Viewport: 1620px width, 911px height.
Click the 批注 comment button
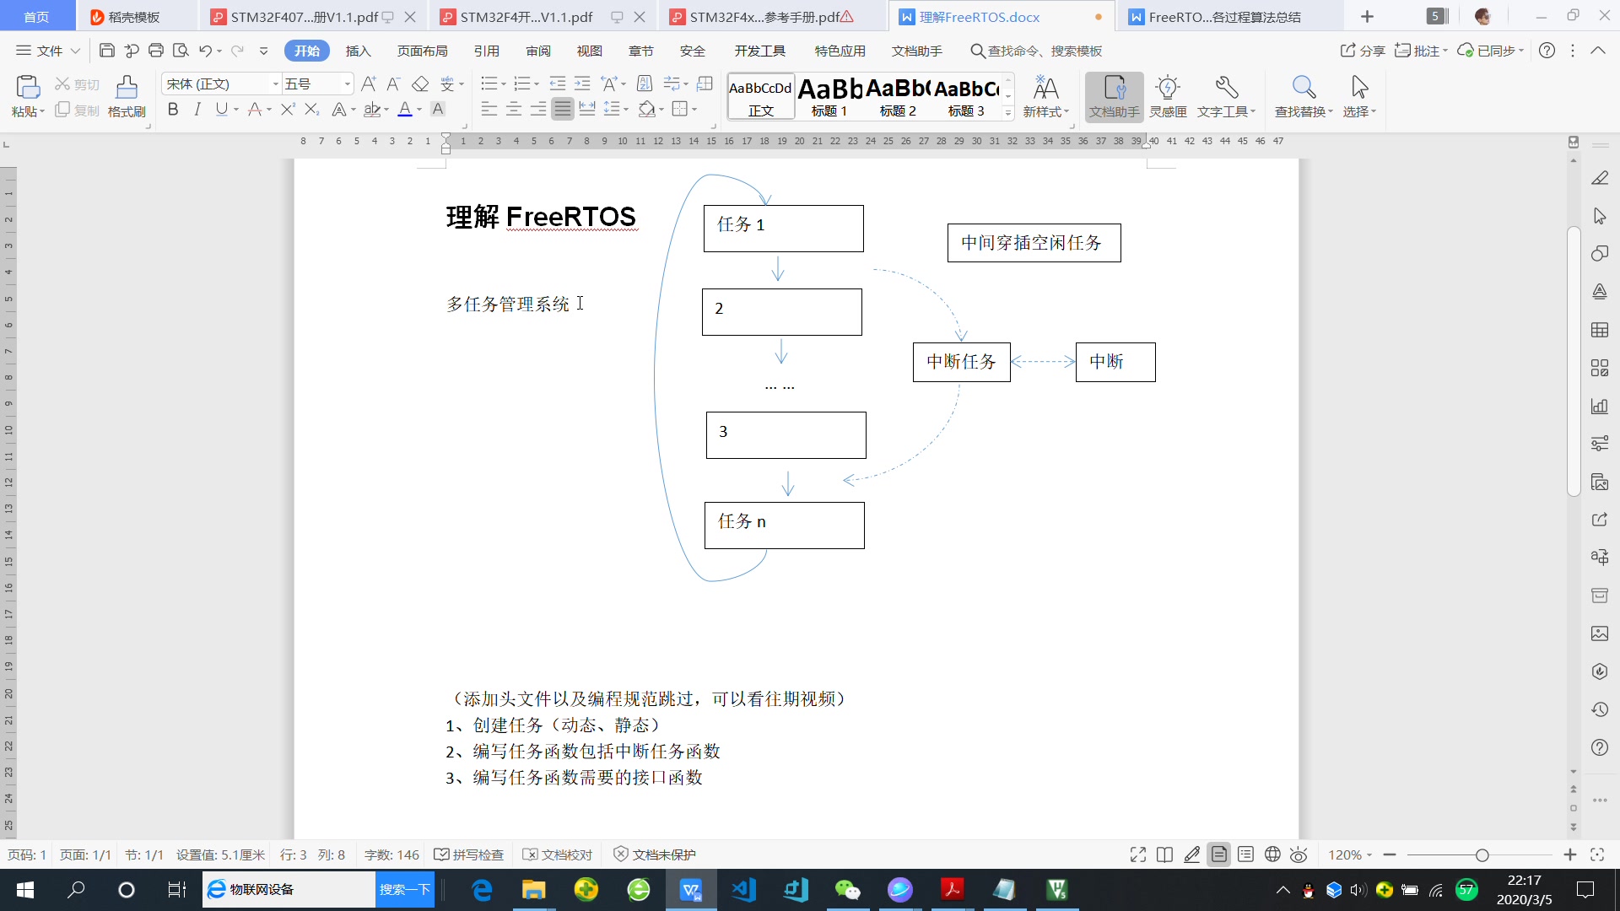pos(1421,51)
